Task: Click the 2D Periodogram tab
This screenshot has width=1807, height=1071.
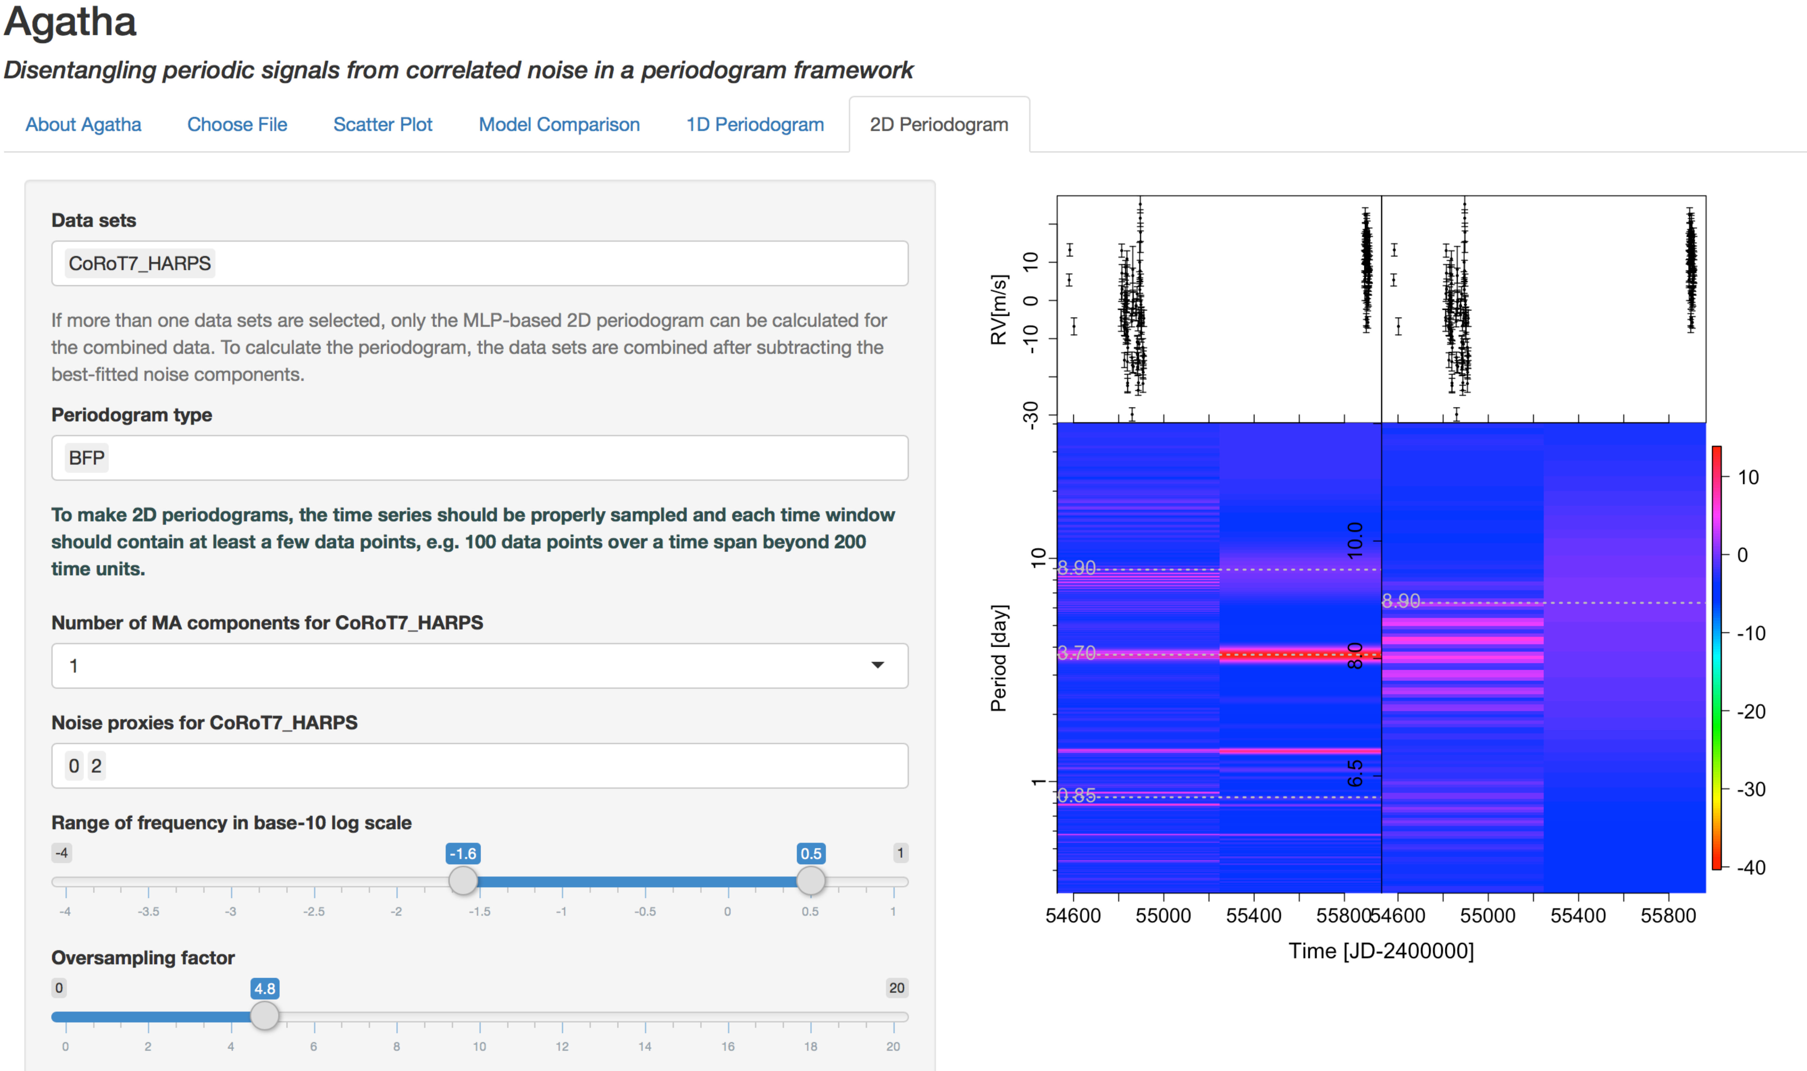Action: coord(939,124)
